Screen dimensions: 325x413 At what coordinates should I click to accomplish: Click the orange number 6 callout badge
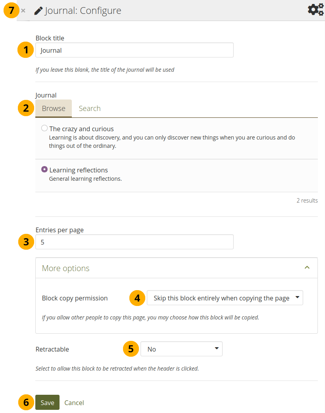(x=26, y=402)
